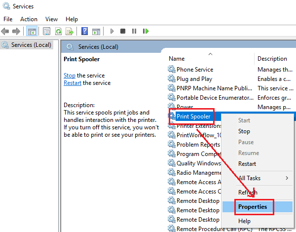
Task: Click gear icon next to Problem Reports
Action: [x=171, y=144]
